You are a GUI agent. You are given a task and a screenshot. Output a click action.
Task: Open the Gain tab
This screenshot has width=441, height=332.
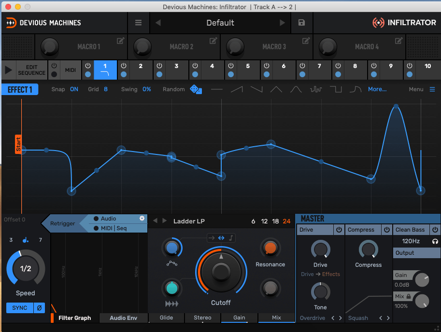239,318
